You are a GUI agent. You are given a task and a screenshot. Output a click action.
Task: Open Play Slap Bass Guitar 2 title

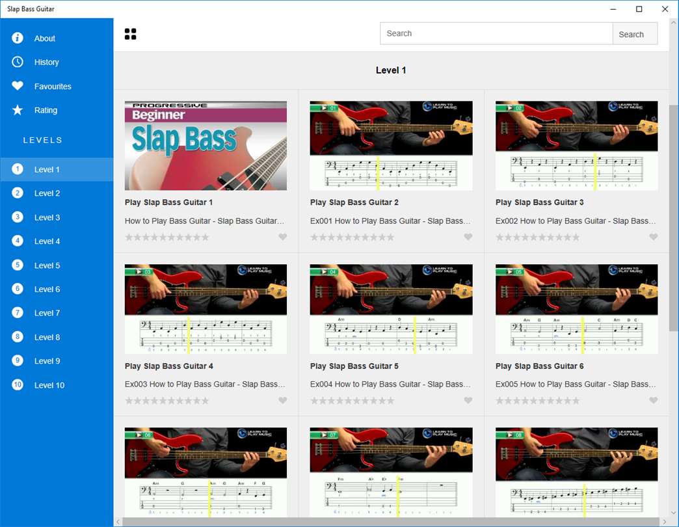click(354, 202)
